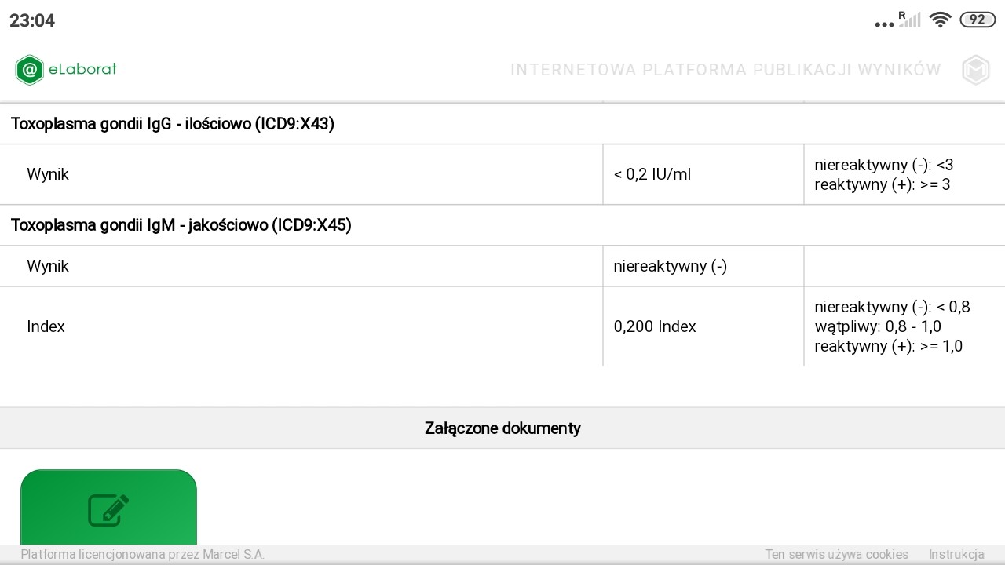
Task: Tap the battery level indicator
Action: click(x=977, y=20)
